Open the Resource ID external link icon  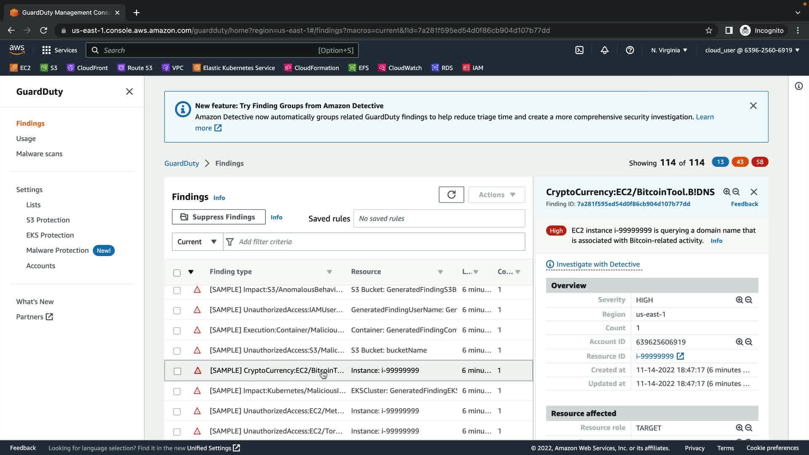point(680,356)
